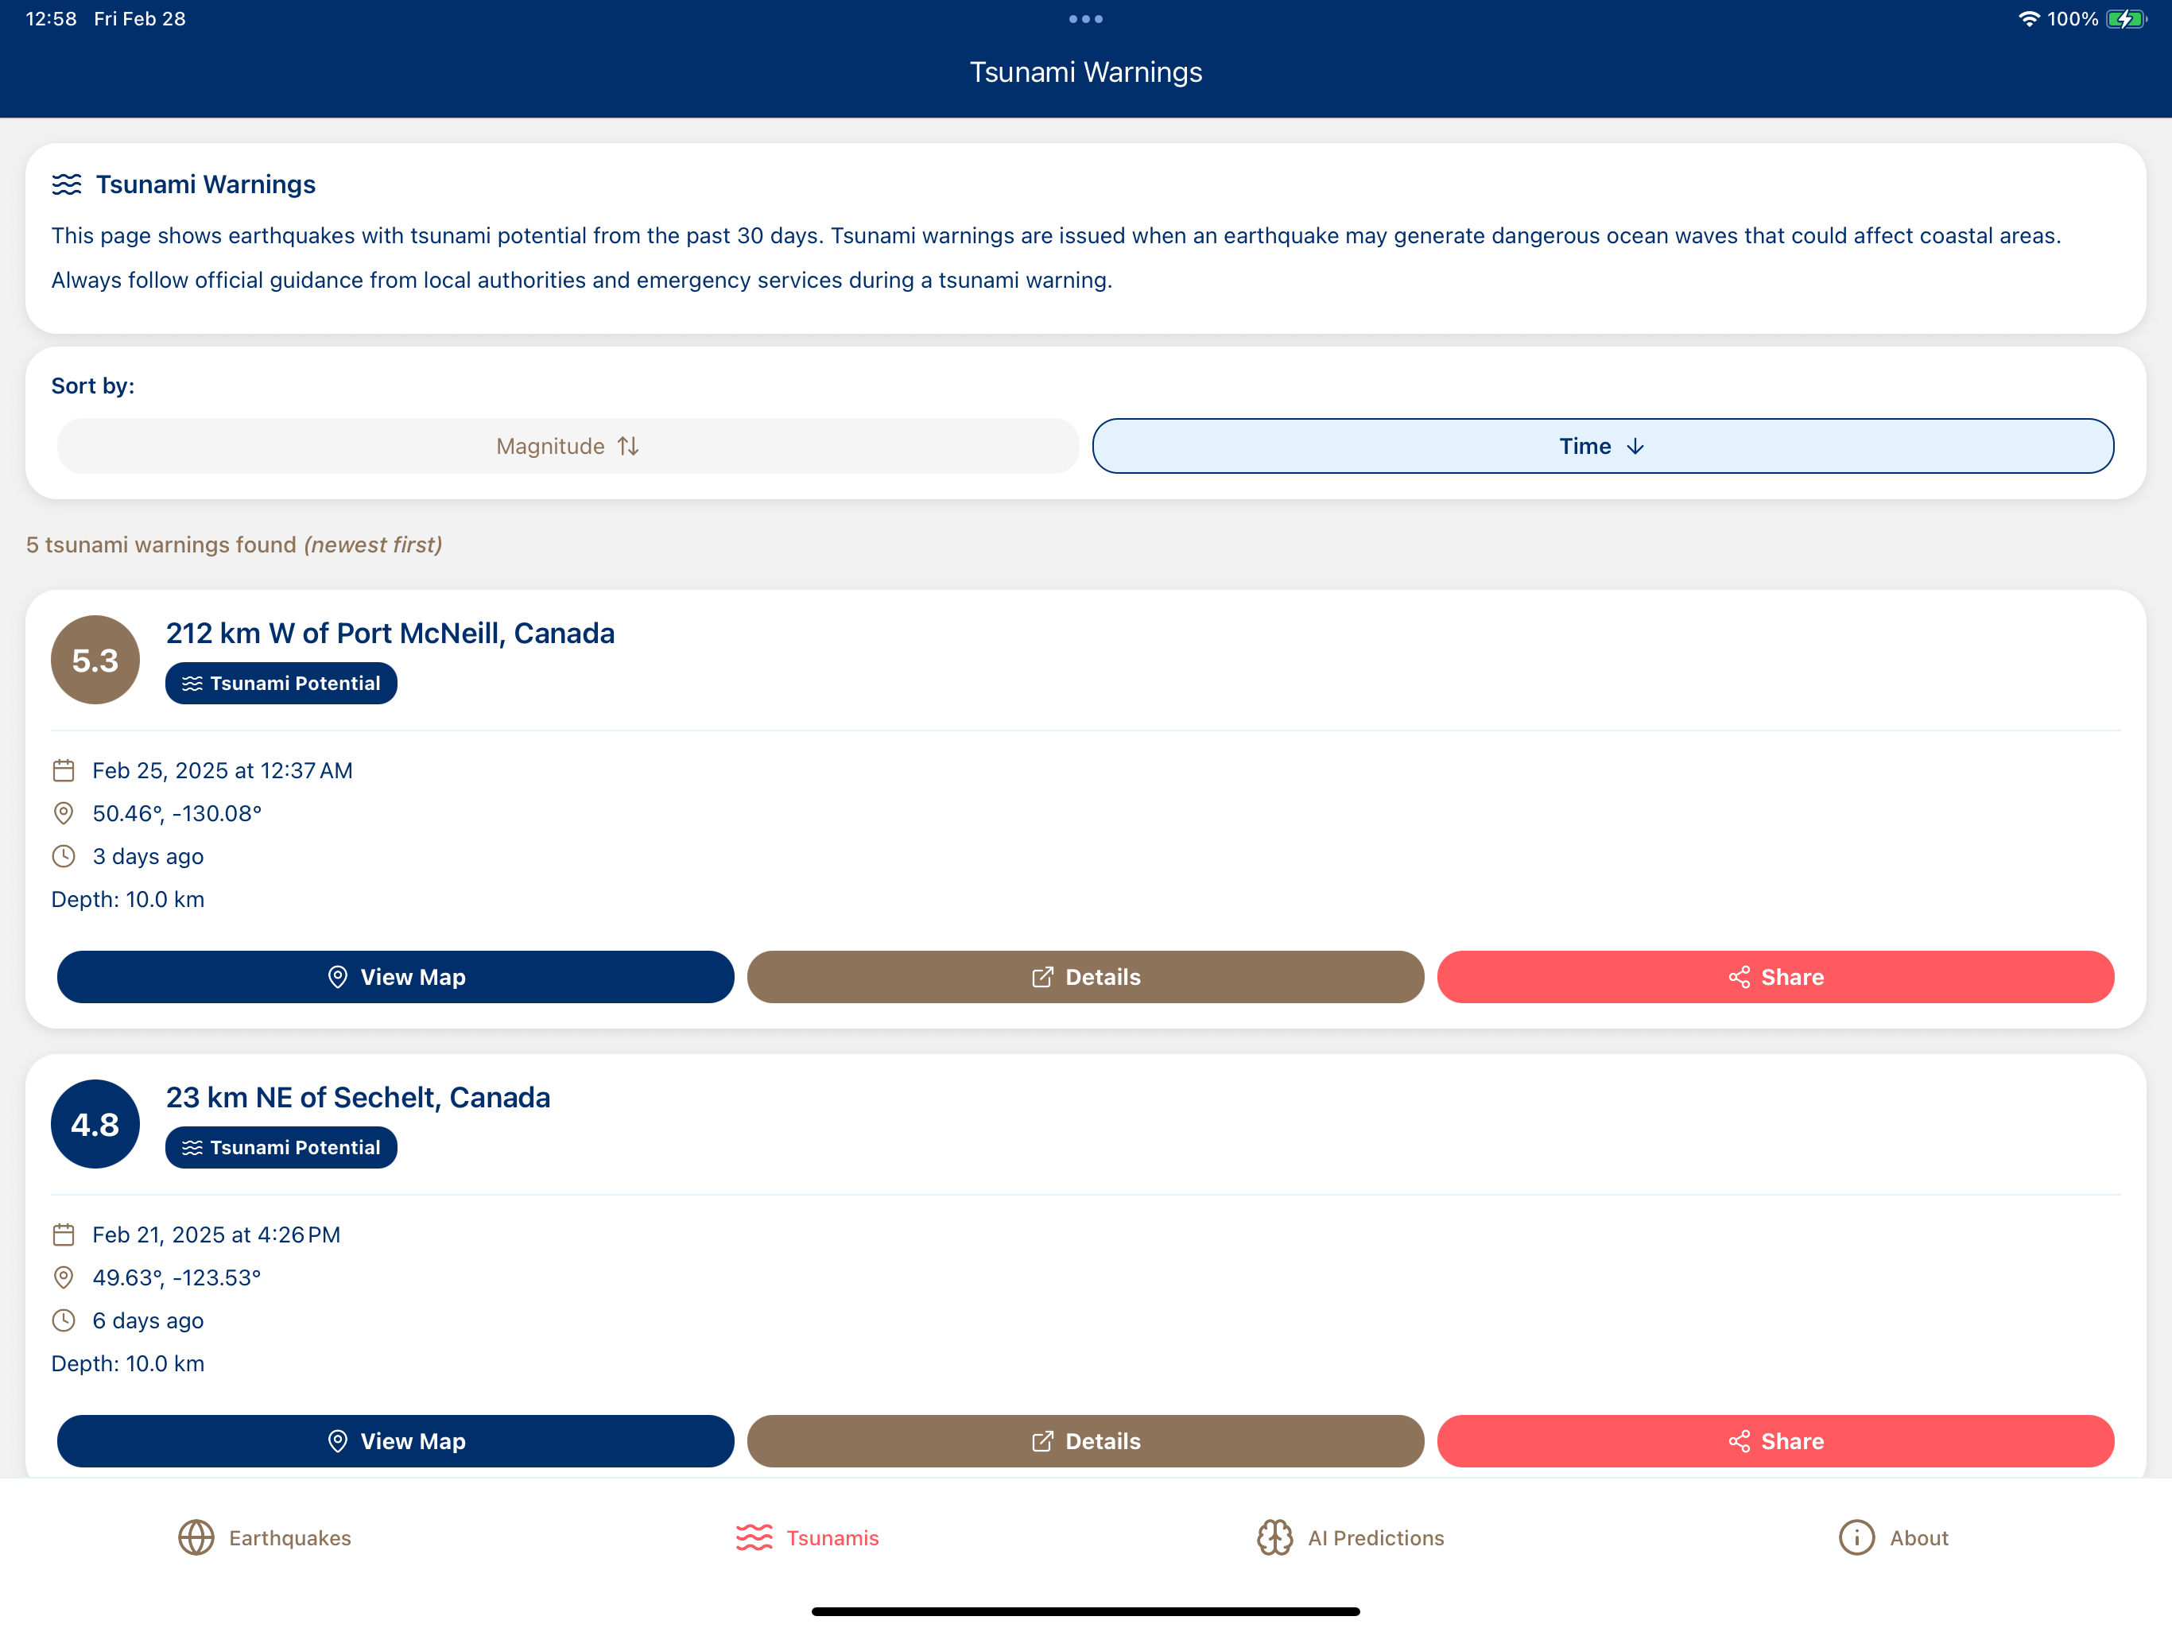Tap the clock icon beside 6 days ago

point(64,1320)
